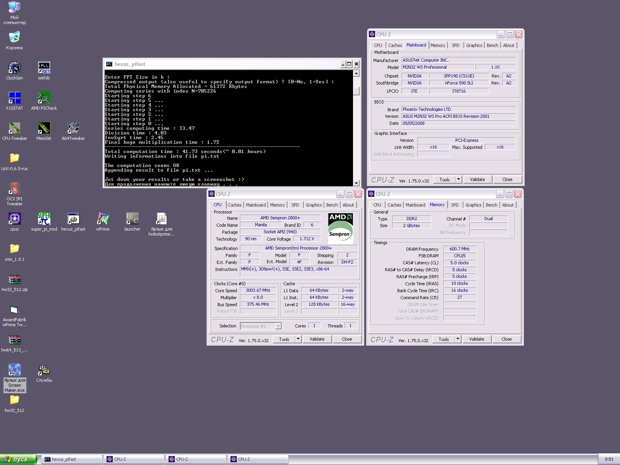Open the Bench tab in CPU window

[x=332, y=205]
